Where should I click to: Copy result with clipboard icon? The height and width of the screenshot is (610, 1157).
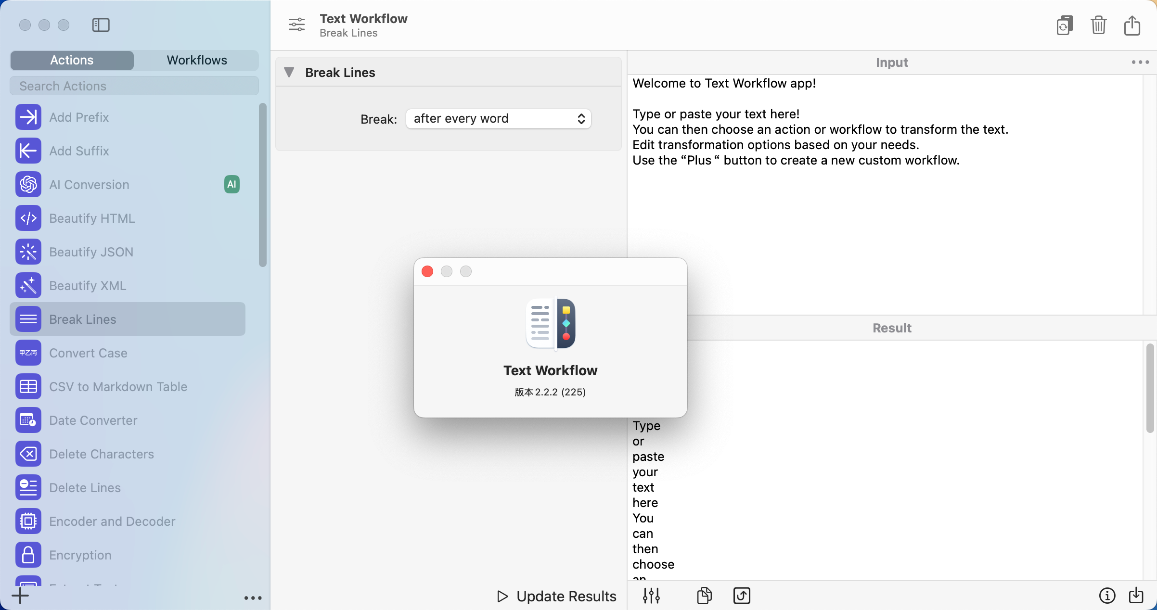[x=704, y=596]
